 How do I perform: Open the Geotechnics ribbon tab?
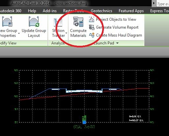(x=101, y=11)
